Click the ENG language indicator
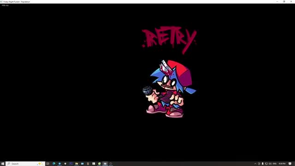295x166 pixels. click(275, 164)
